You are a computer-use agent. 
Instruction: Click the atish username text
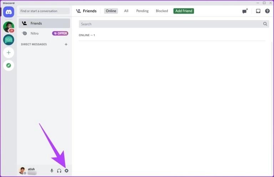click(x=31, y=169)
